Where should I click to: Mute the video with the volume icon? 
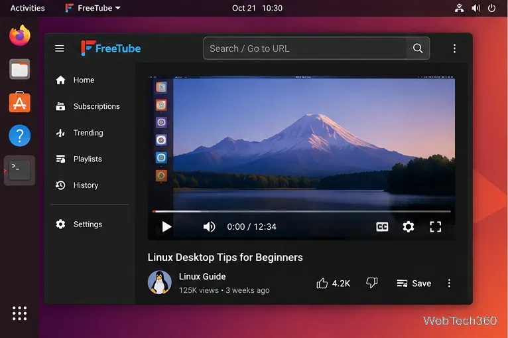coord(209,226)
